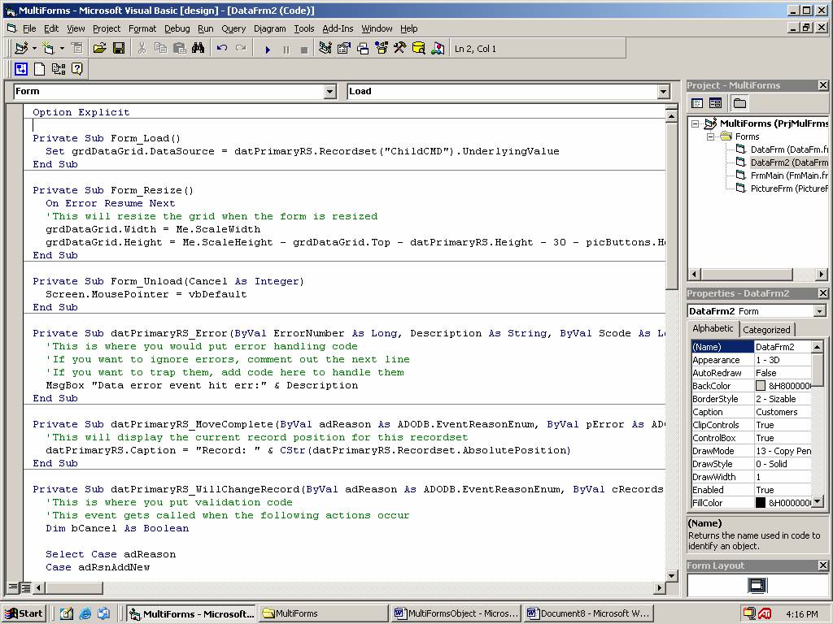
Task: Open the Find binoculars tool
Action: (198, 49)
